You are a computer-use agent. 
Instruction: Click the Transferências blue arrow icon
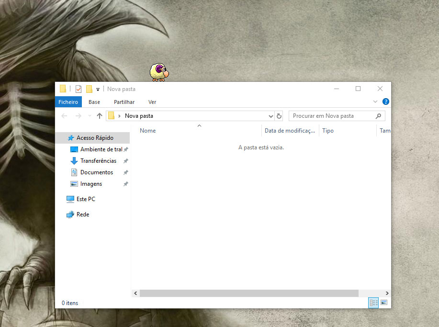74,161
